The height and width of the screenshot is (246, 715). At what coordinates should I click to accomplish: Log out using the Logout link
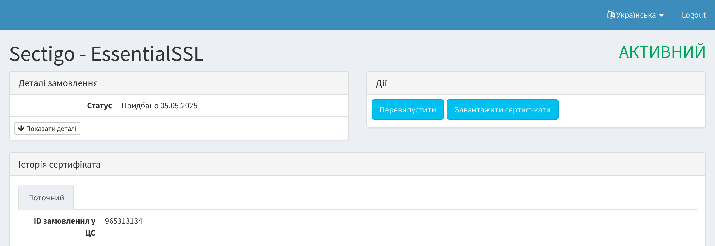coord(694,15)
